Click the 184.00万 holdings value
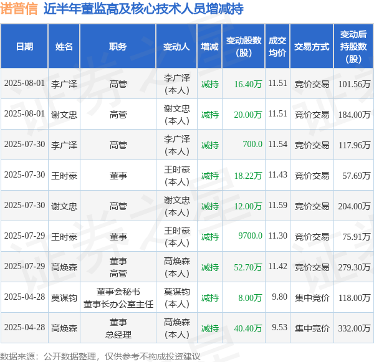The height and width of the screenshot is (362, 374). pos(354,115)
